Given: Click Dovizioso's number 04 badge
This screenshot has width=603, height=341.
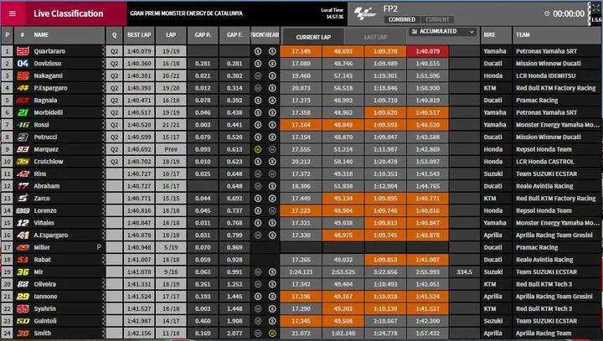Looking at the screenshot, I should coord(23,64).
